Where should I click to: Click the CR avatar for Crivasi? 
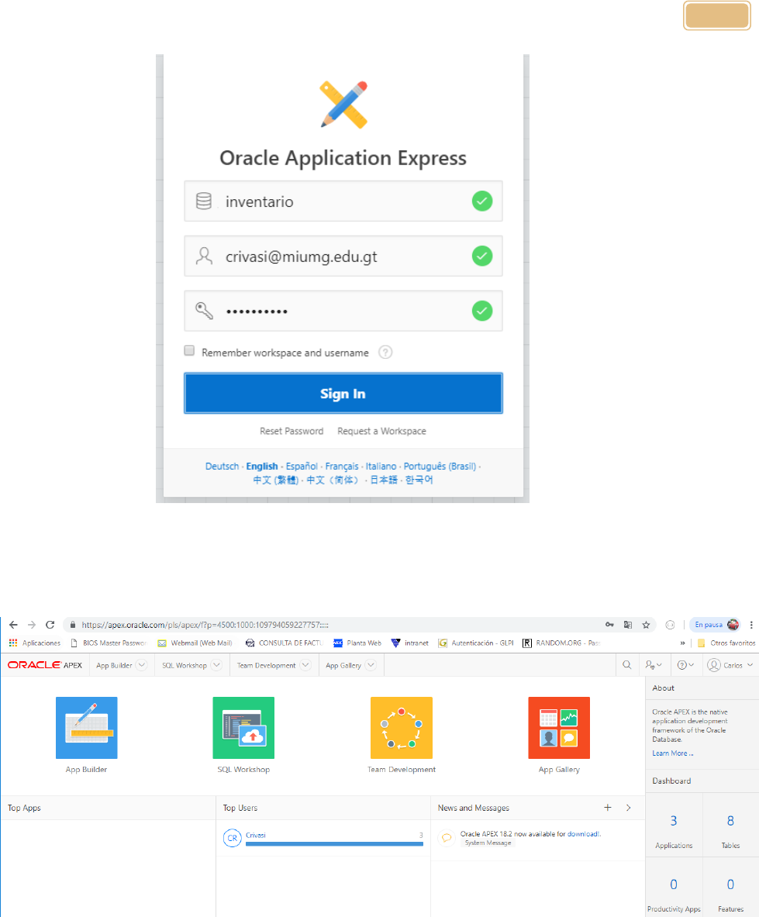232,838
